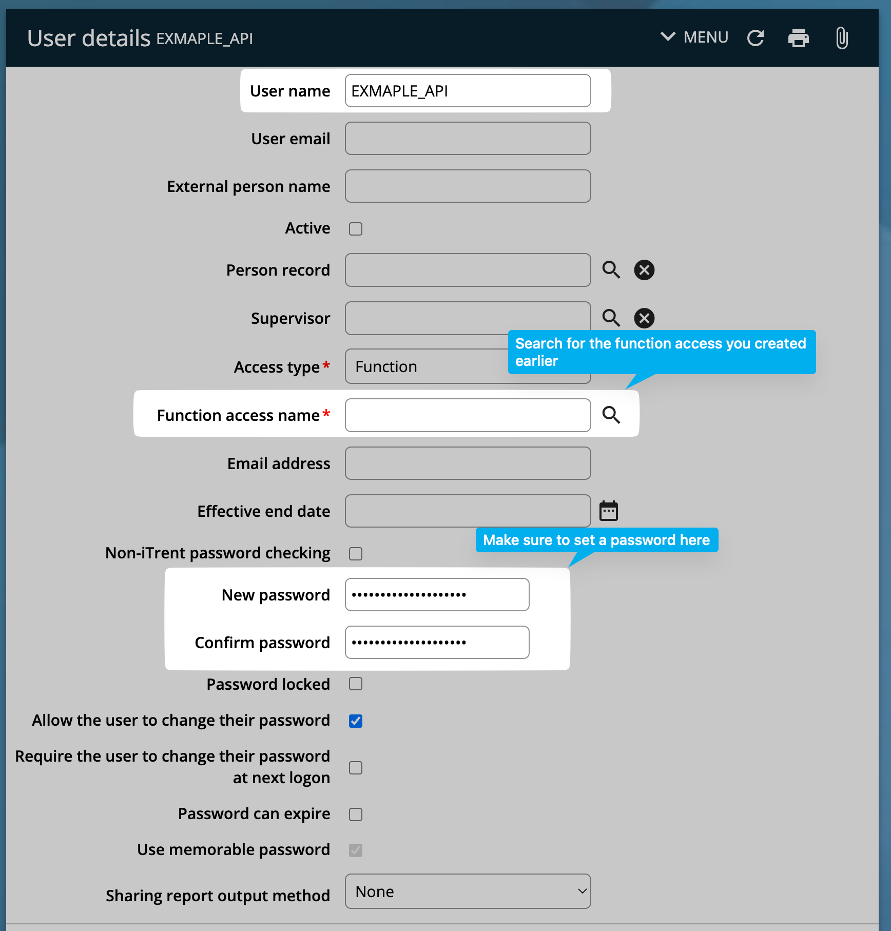Click the refresh icon in header
The image size is (891, 931).
pyautogui.click(x=756, y=38)
